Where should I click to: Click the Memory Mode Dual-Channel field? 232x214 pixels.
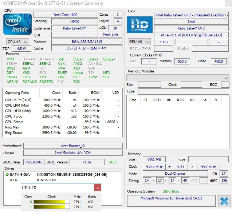coord(175,174)
